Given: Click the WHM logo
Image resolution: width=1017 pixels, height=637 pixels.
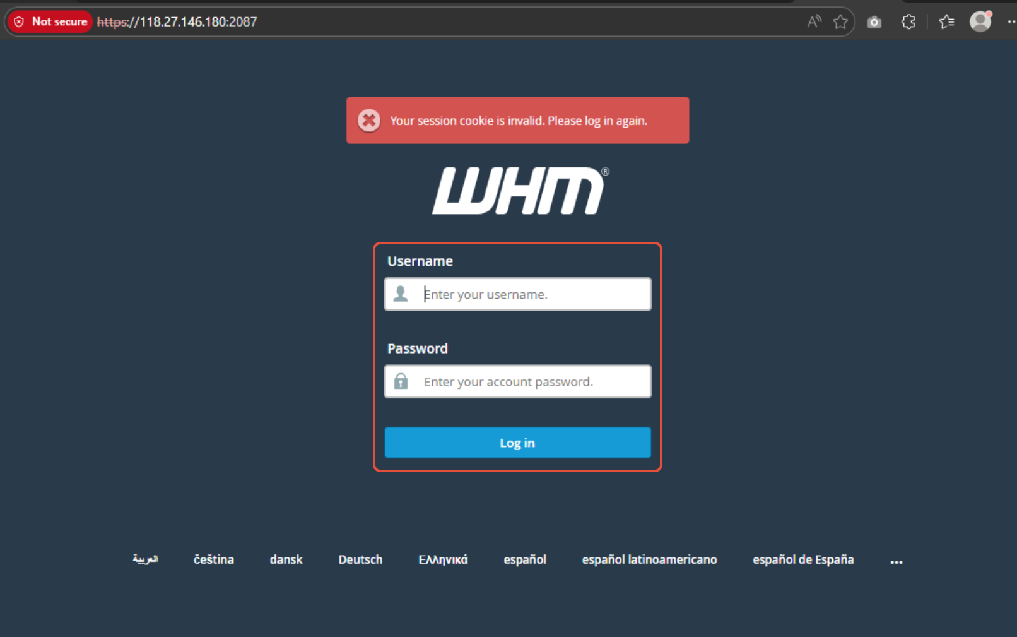Looking at the screenshot, I should pyautogui.click(x=520, y=191).
